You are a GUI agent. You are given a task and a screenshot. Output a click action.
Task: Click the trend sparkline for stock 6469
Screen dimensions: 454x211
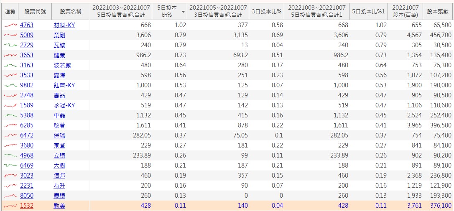point(10,165)
